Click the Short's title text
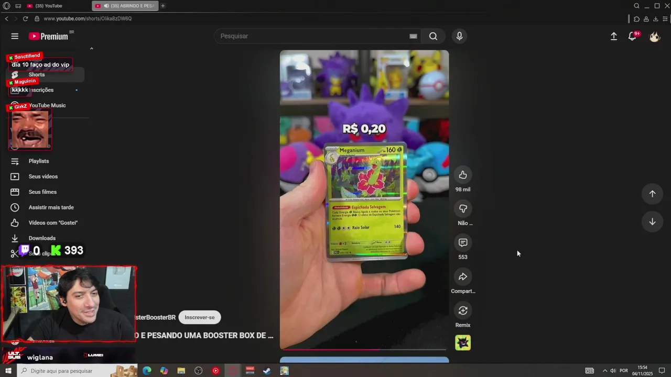The image size is (671, 377). point(204,335)
